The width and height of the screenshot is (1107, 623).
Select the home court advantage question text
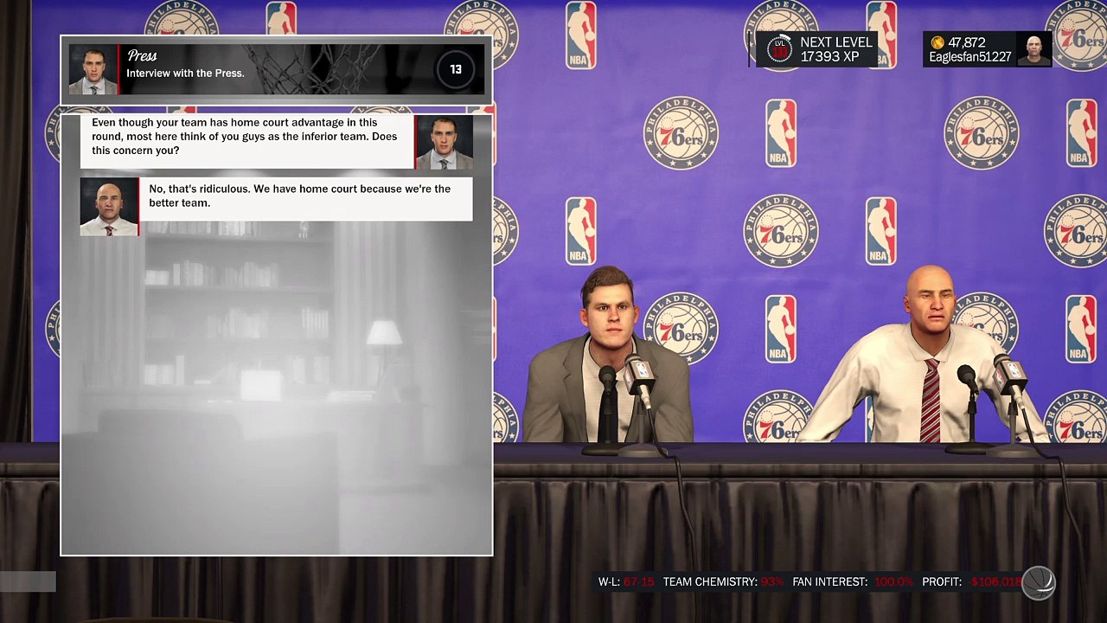(245, 137)
